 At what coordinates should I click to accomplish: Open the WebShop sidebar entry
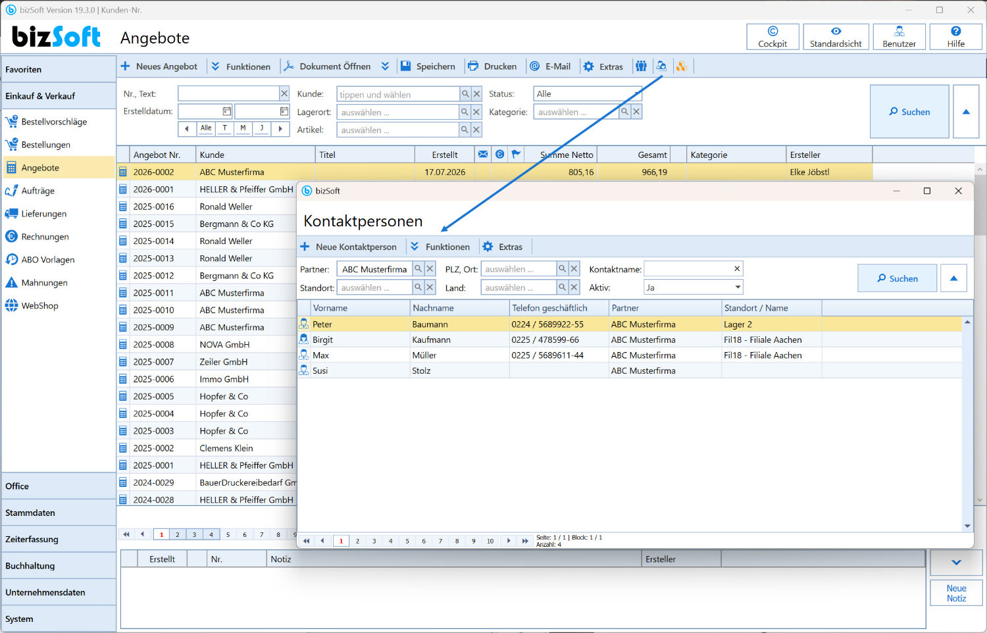[58, 306]
